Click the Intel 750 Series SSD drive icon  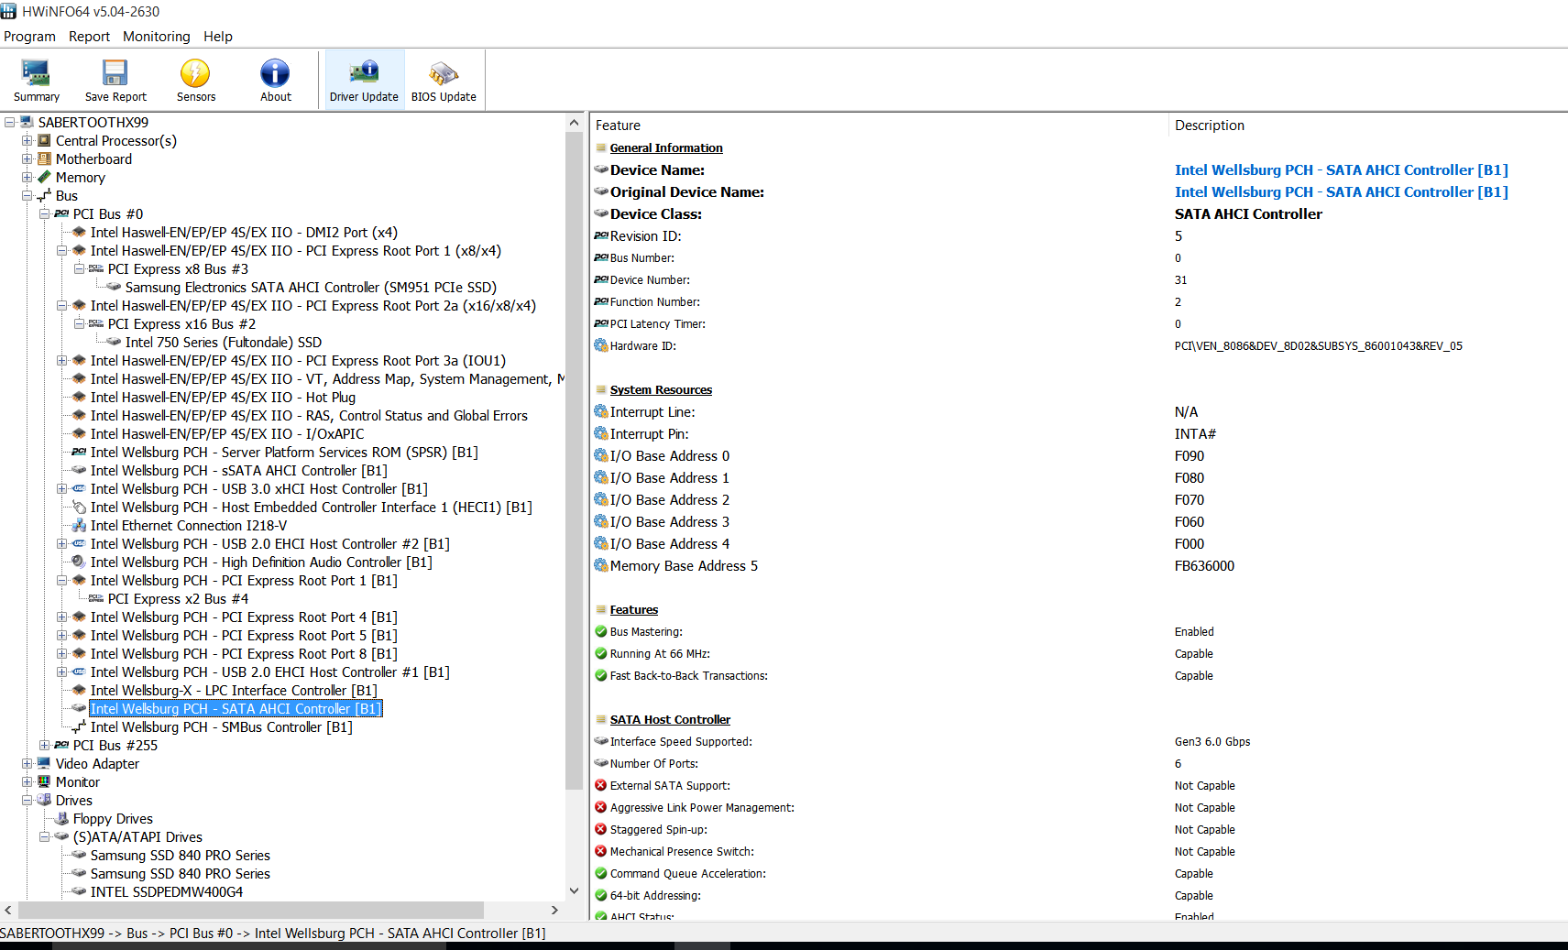coord(114,342)
